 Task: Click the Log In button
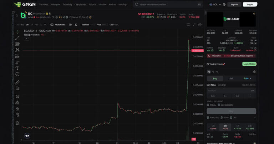(x=250, y=5)
